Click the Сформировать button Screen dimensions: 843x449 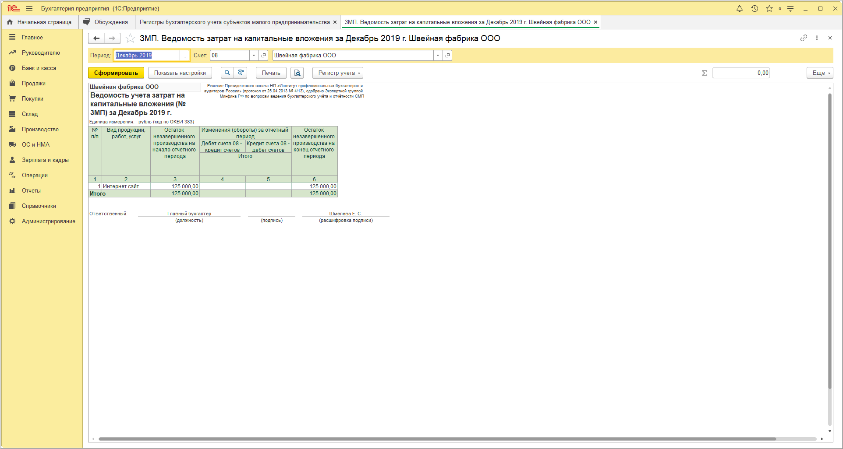click(x=116, y=73)
